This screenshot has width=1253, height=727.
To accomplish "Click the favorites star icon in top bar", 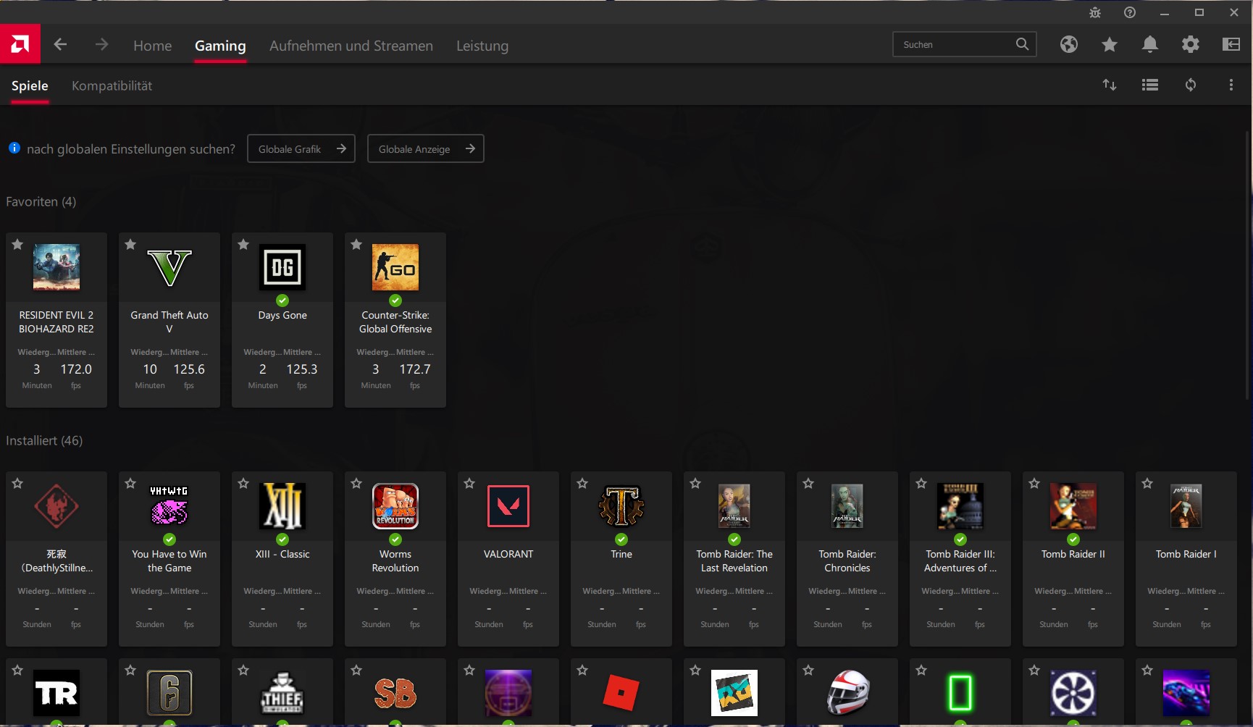I will click(1109, 44).
